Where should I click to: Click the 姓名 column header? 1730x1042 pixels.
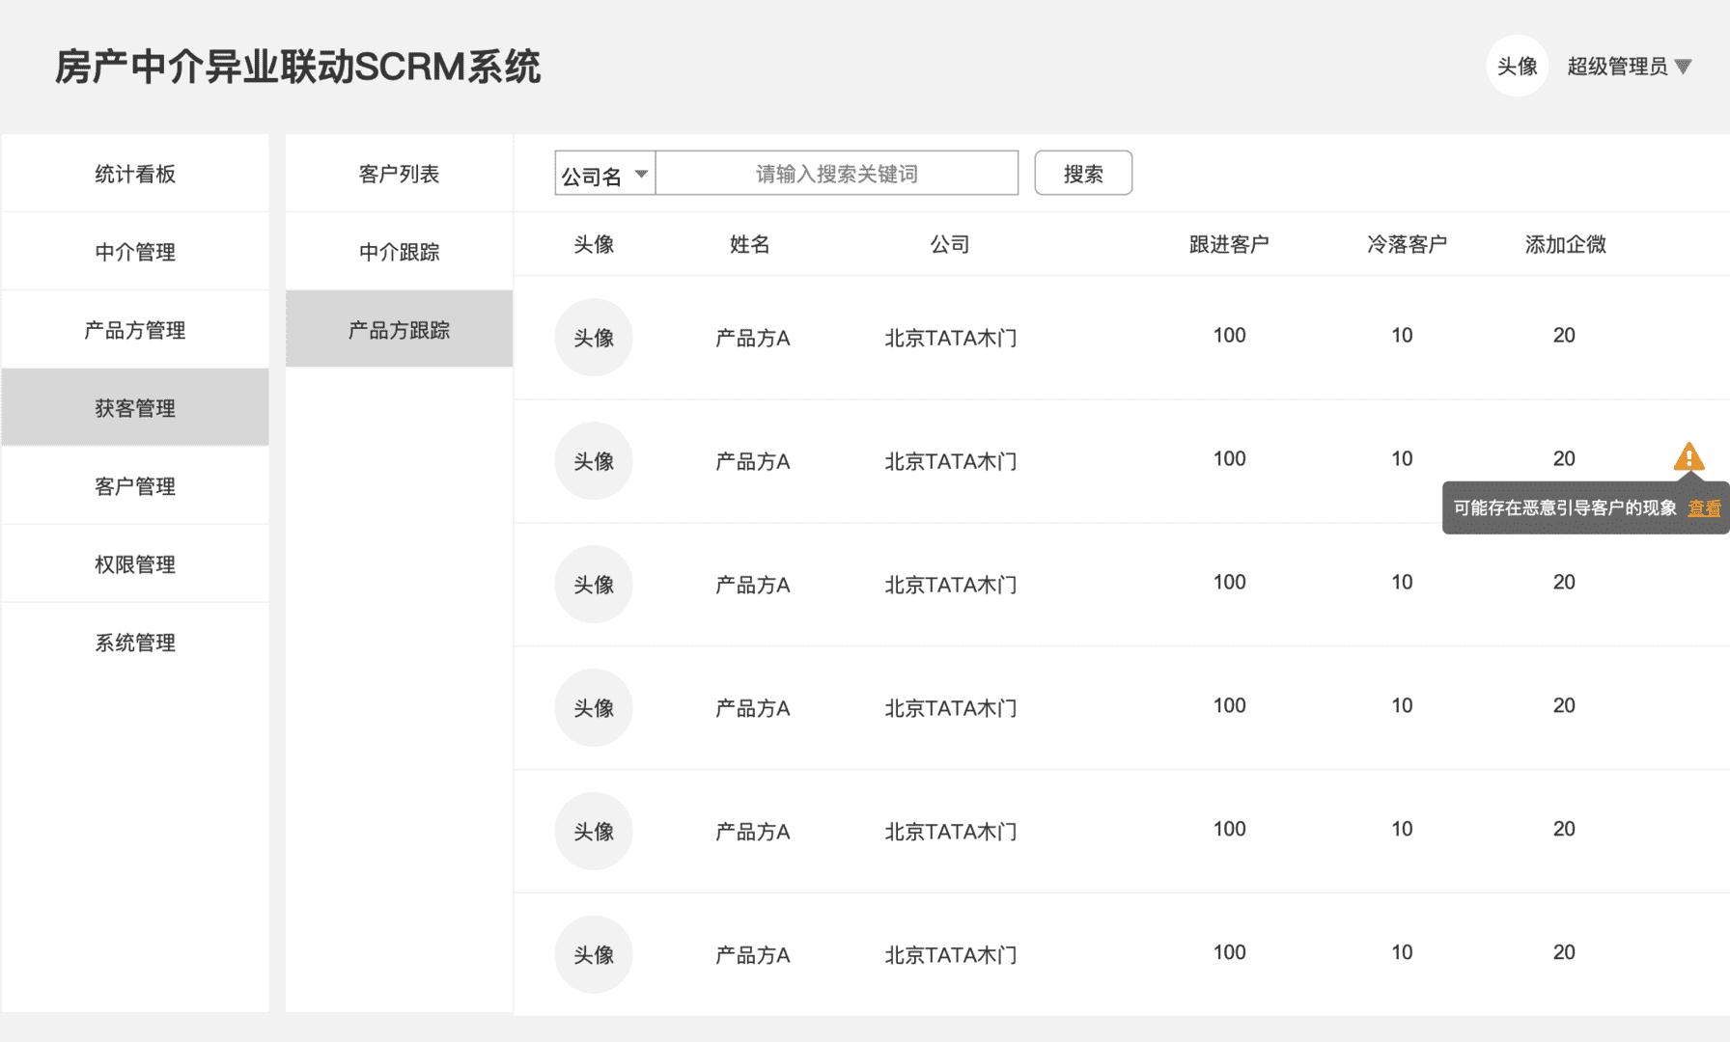click(x=749, y=244)
